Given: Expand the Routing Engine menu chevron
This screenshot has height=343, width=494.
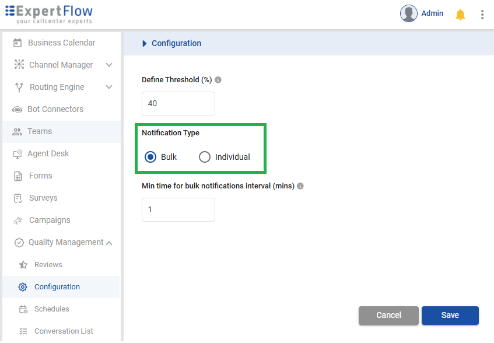Looking at the screenshot, I should pyautogui.click(x=109, y=87).
